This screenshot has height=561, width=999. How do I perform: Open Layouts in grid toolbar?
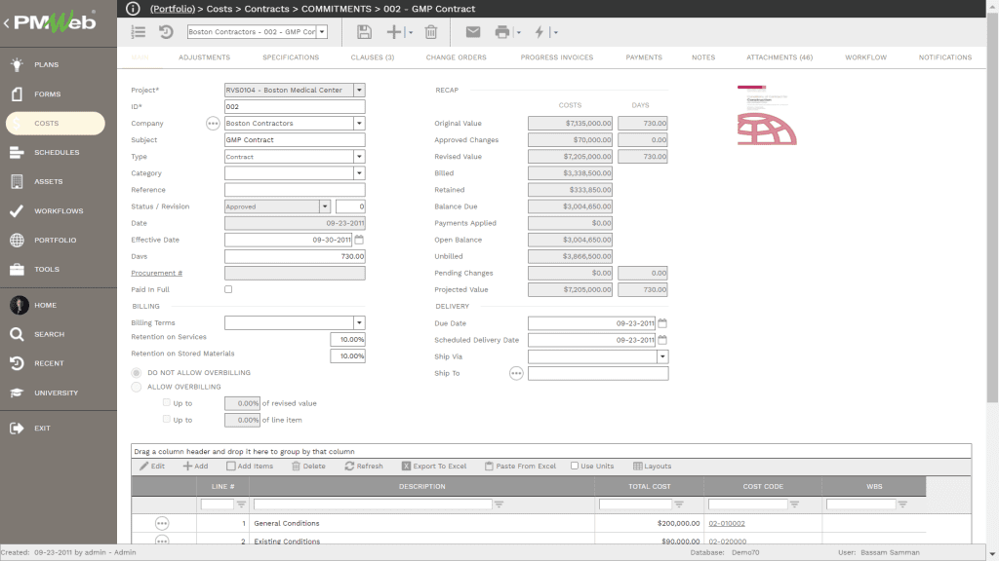[x=652, y=467]
